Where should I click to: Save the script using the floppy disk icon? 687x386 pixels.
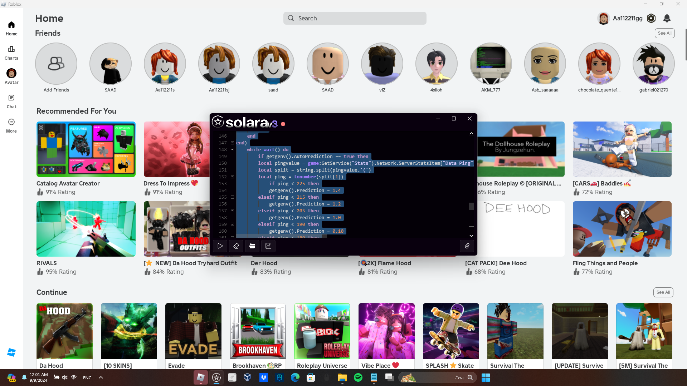(x=268, y=246)
